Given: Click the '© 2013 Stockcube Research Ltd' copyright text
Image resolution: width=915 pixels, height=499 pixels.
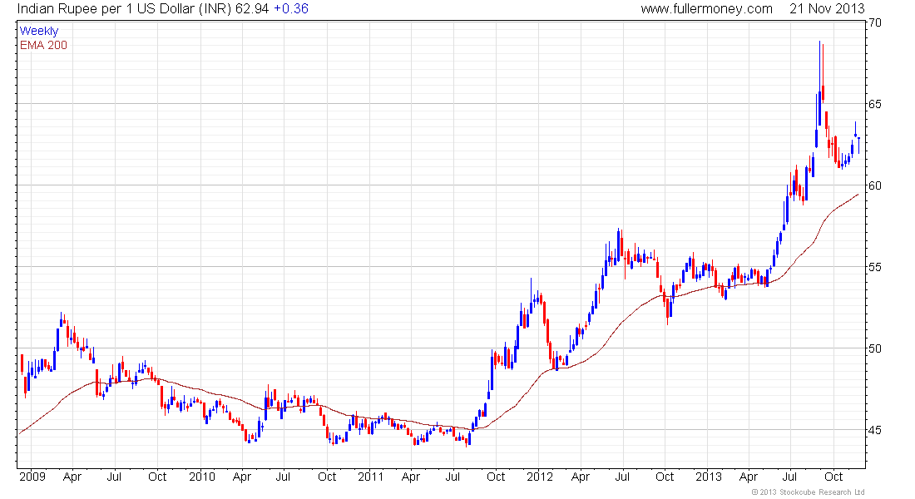Looking at the screenshot, I should coord(808,492).
